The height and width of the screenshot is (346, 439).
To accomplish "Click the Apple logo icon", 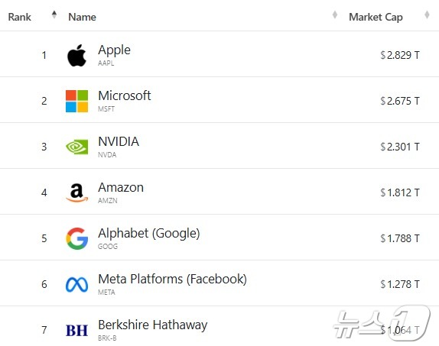I will click(76, 55).
